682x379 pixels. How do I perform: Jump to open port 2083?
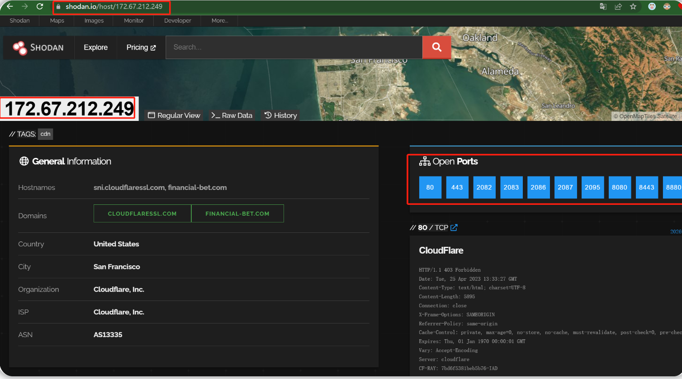511,187
